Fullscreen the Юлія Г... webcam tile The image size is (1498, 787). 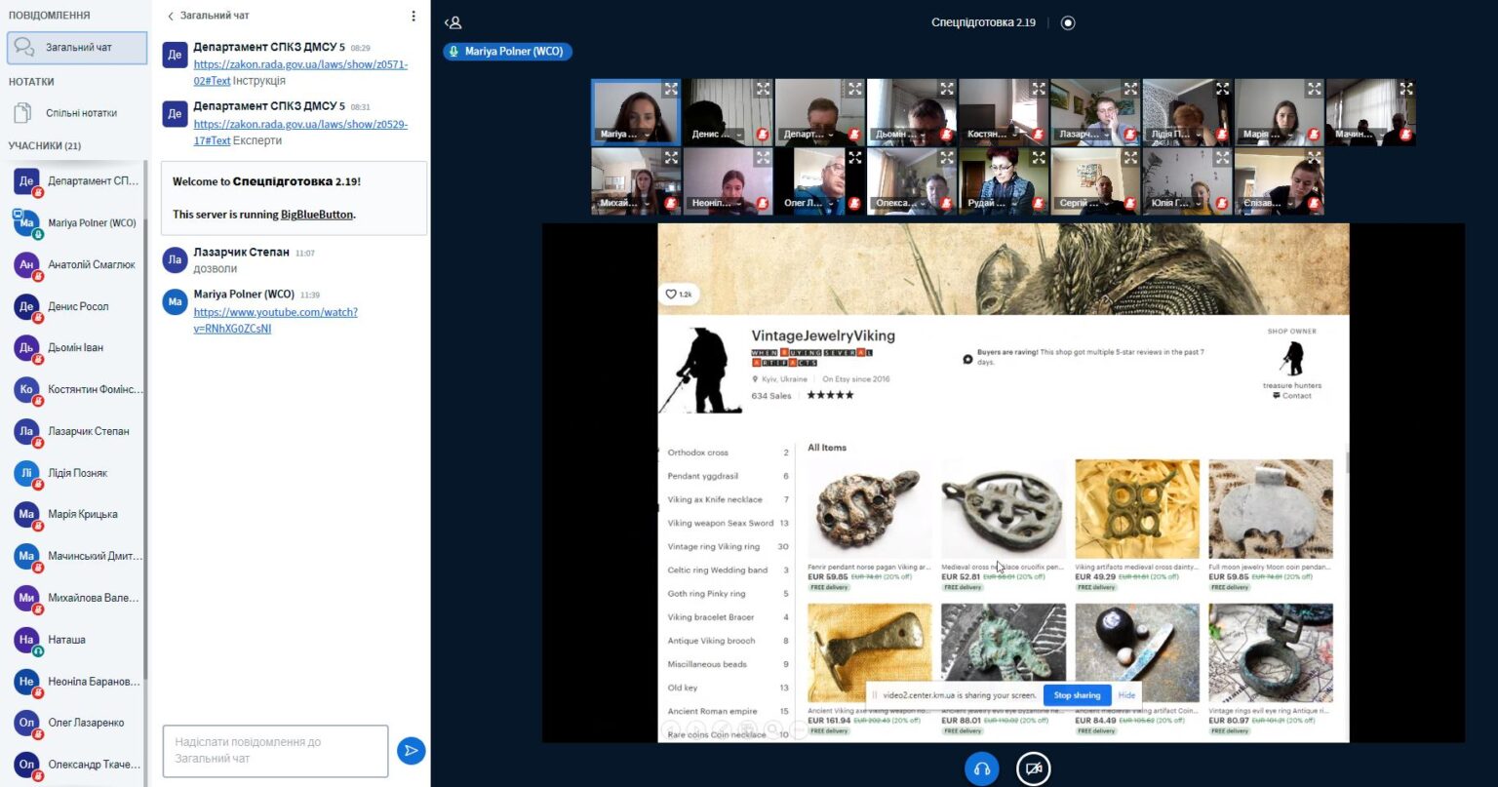(x=1222, y=157)
